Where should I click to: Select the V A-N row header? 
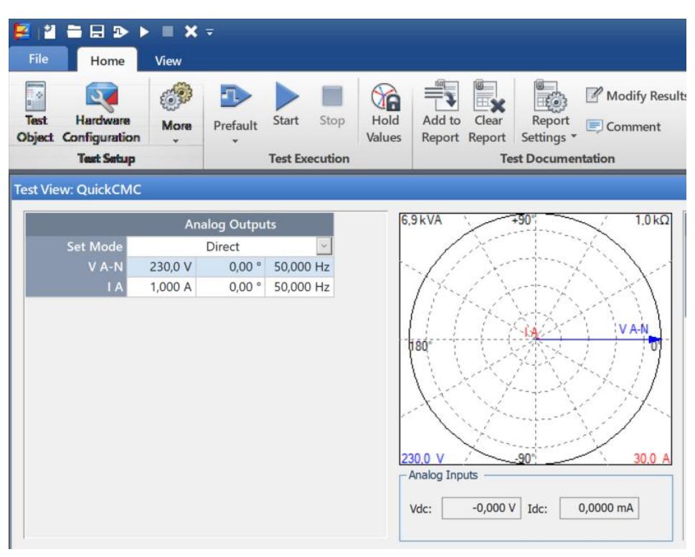(x=76, y=267)
